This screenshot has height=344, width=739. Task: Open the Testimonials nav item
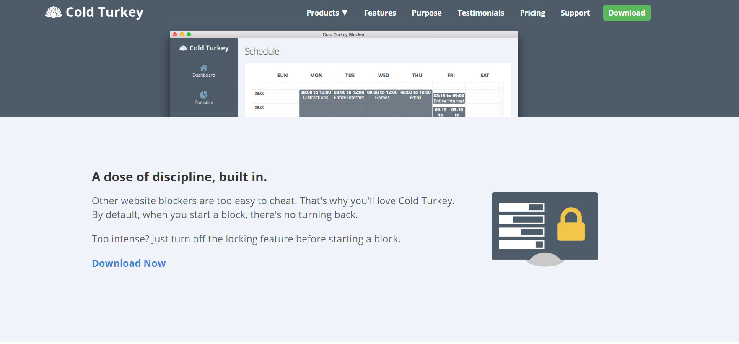pyautogui.click(x=480, y=13)
